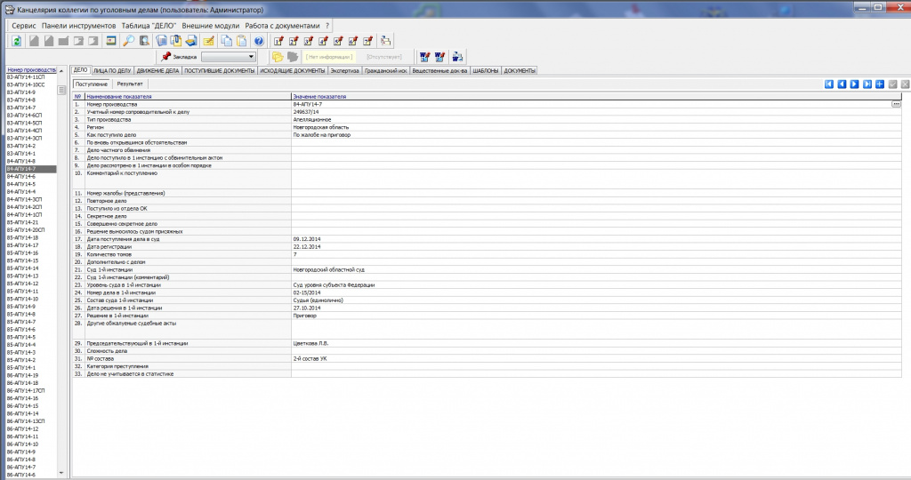This screenshot has width=911, height=480.
Task: Click the pinned bookmark number 7 icon
Action: pyautogui.click(x=367, y=41)
